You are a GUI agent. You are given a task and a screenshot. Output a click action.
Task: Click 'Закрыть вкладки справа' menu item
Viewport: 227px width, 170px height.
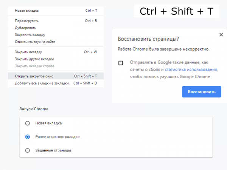(56, 66)
